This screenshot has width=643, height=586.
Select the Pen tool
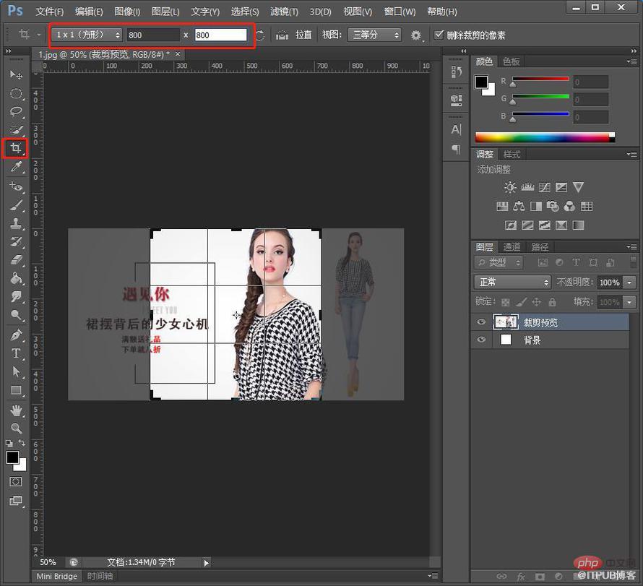pos(16,335)
